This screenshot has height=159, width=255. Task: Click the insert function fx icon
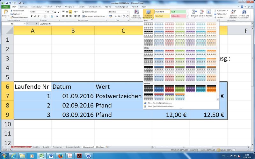(37, 24)
